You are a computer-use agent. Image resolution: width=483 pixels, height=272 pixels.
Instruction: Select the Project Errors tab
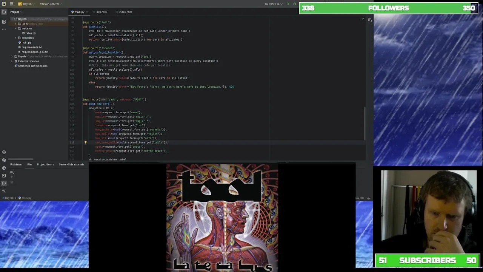(45, 164)
